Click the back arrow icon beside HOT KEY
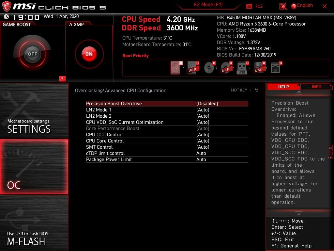 [x=256, y=90]
